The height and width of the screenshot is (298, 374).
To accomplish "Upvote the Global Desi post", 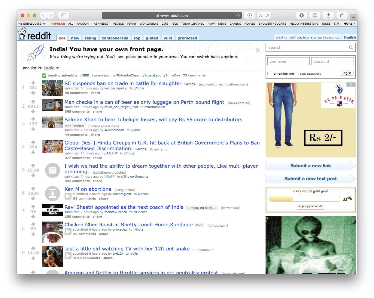I will click(33, 142).
